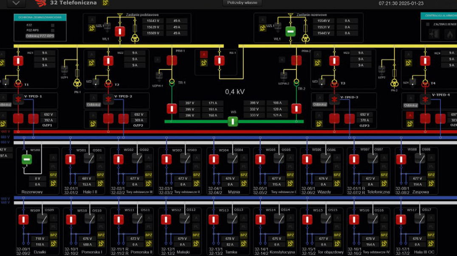Expand the top-left chevron dropdown menu
Image resolution: width=457 pixels, height=256 pixels.
(x=16, y=3)
